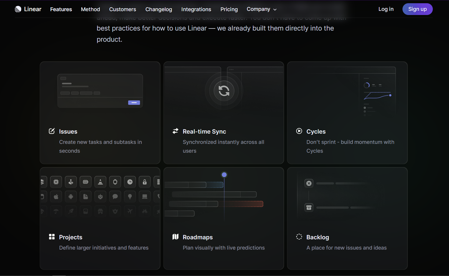Click the Real-time Sync arrows icon
This screenshot has width=449, height=276.
[175, 131]
